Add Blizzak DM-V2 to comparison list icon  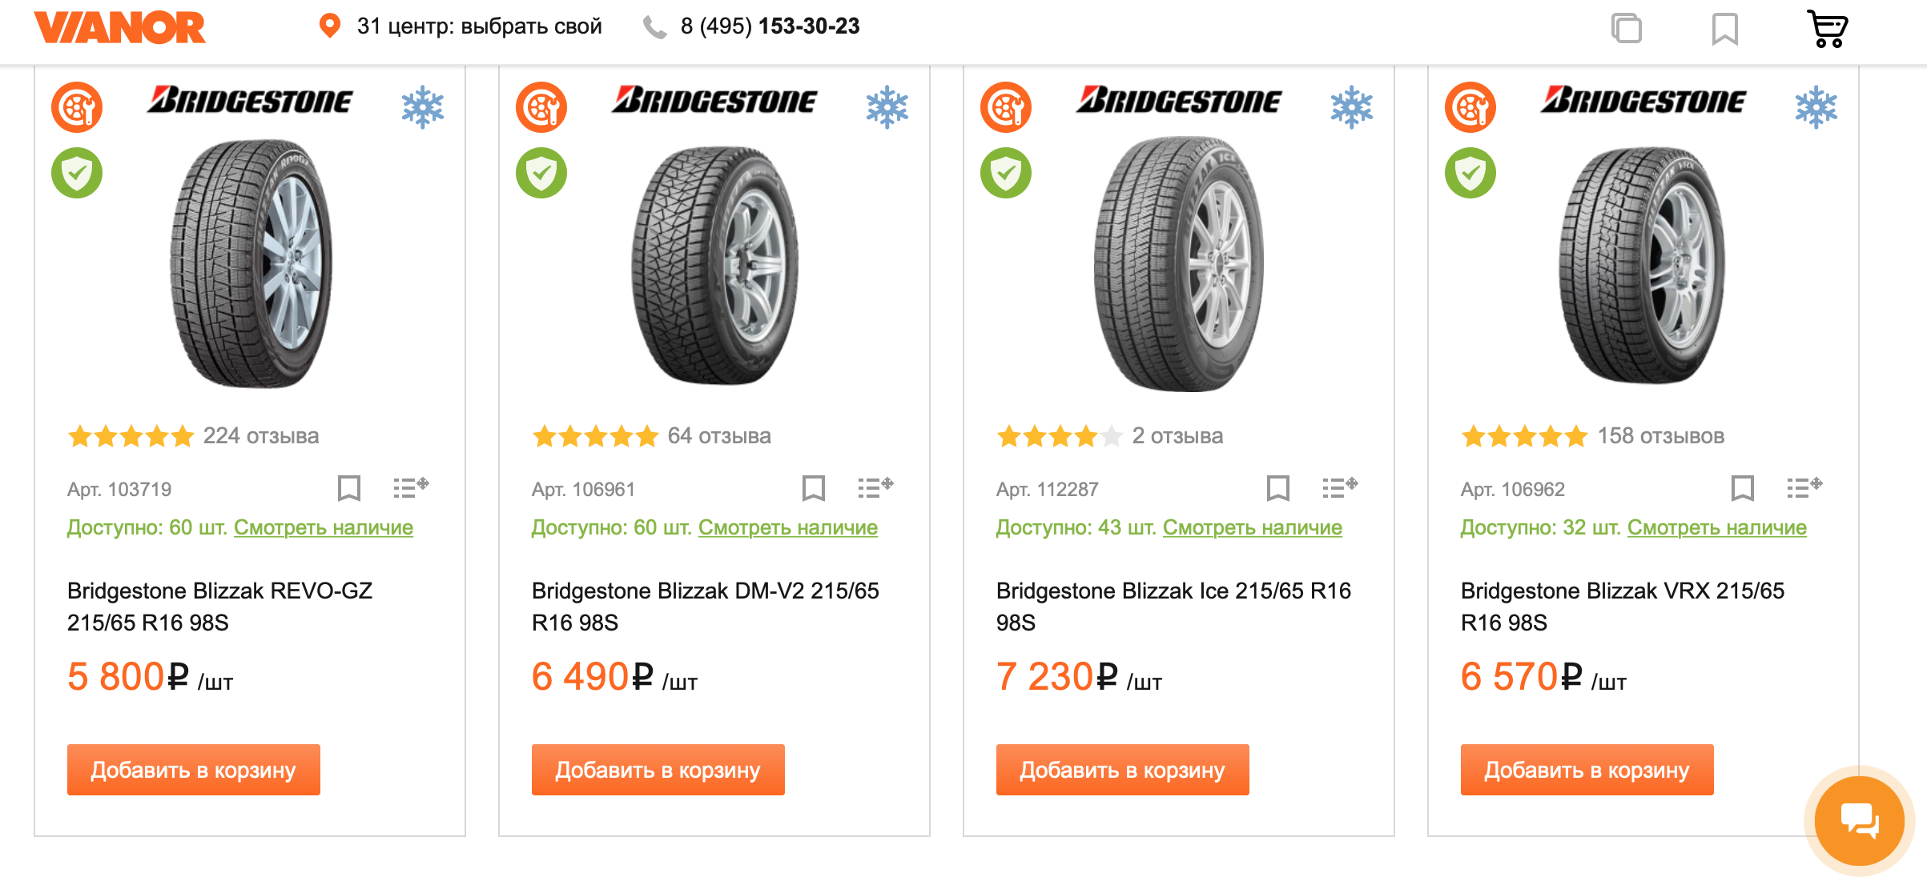(x=875, y=487)
